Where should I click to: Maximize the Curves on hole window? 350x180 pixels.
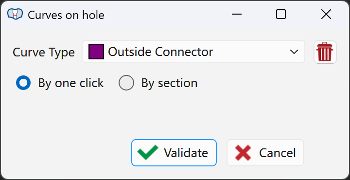[281, 14]
